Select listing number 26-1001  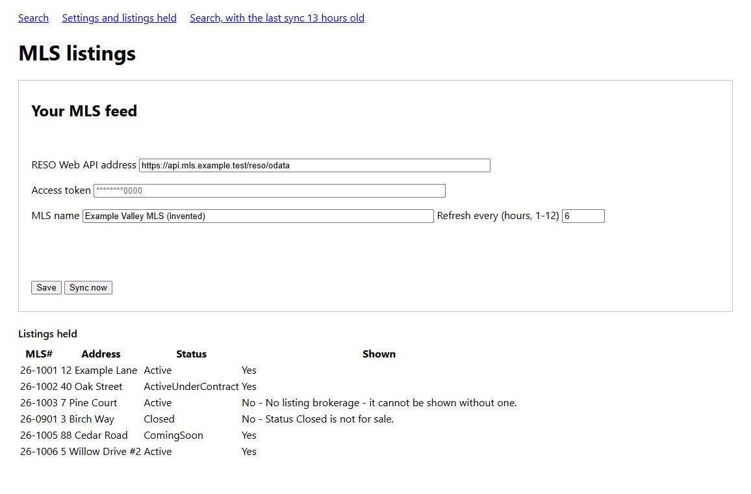(39, 370)
